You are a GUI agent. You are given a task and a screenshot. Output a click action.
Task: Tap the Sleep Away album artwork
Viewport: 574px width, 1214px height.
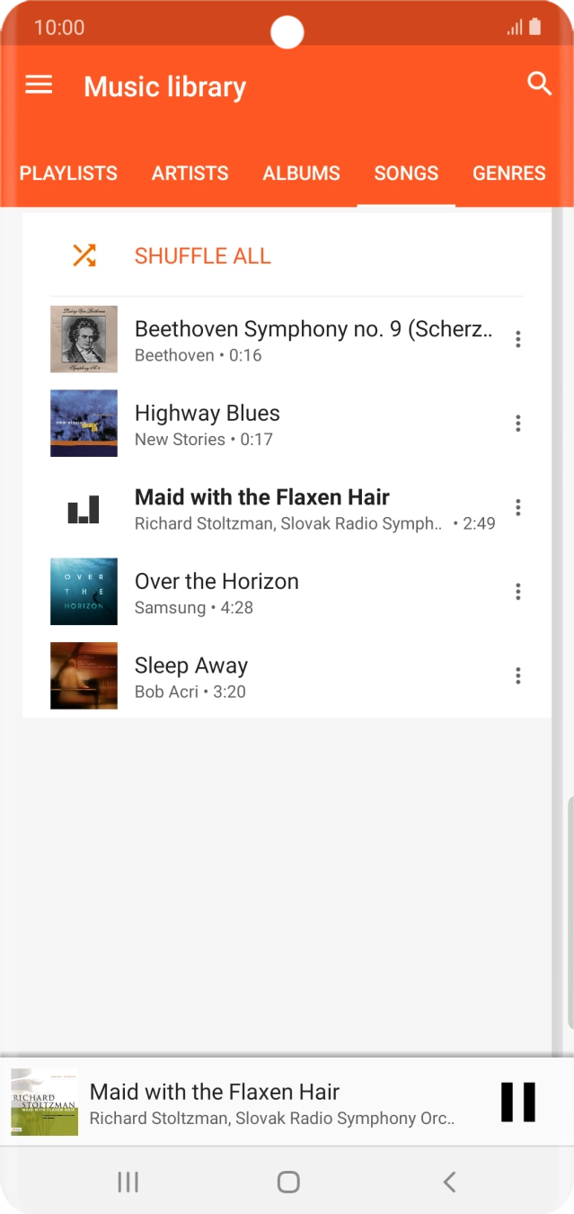coord(84,675)
